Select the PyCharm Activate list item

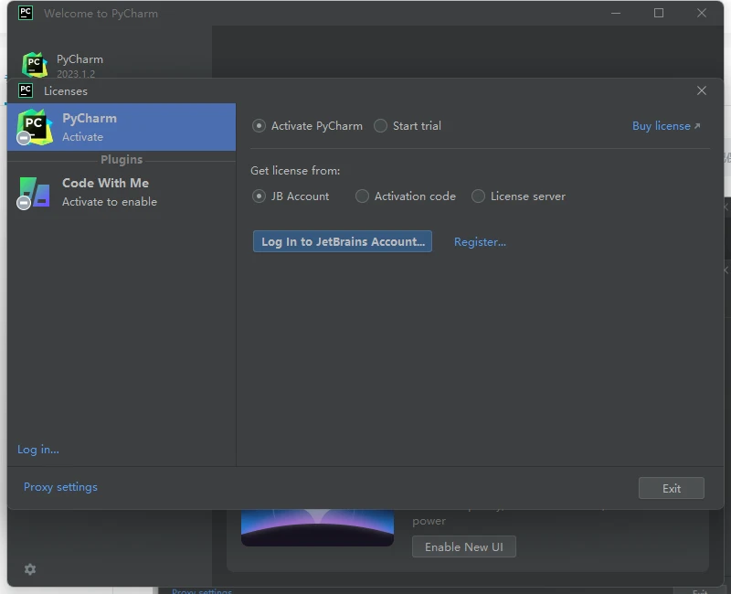tap(122, 127)
